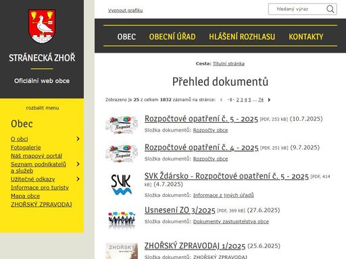The width and height of the screenshot is (346, 259).
Task: Expand Seznam podnikatelů a služeb submenu
Action: click(x=78, y=164)
